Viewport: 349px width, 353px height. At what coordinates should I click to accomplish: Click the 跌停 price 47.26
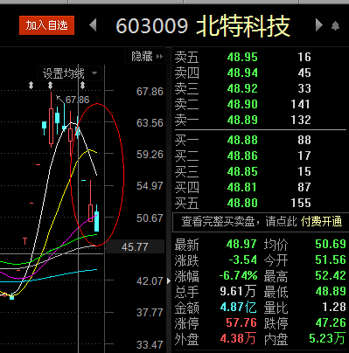[331, 322]
